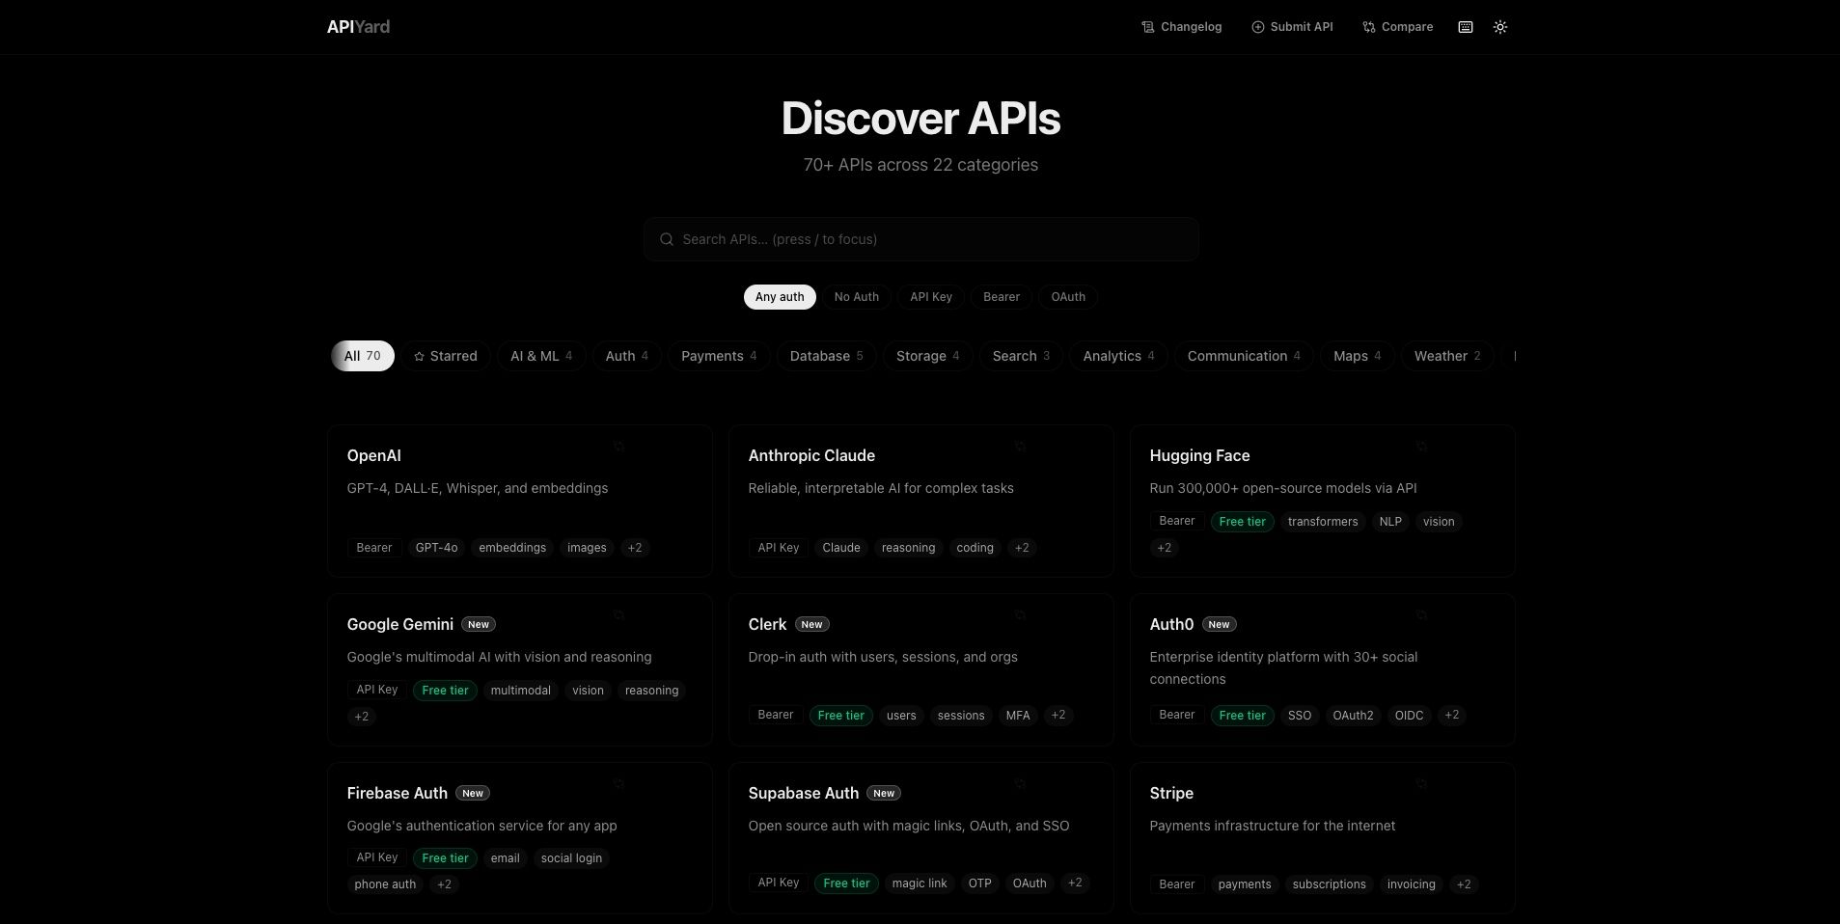The height and width of the screenshot is (924, 1840).
Task: Click the 'Free tier' badge on Hugging Face card
Action: point(1243,522)
